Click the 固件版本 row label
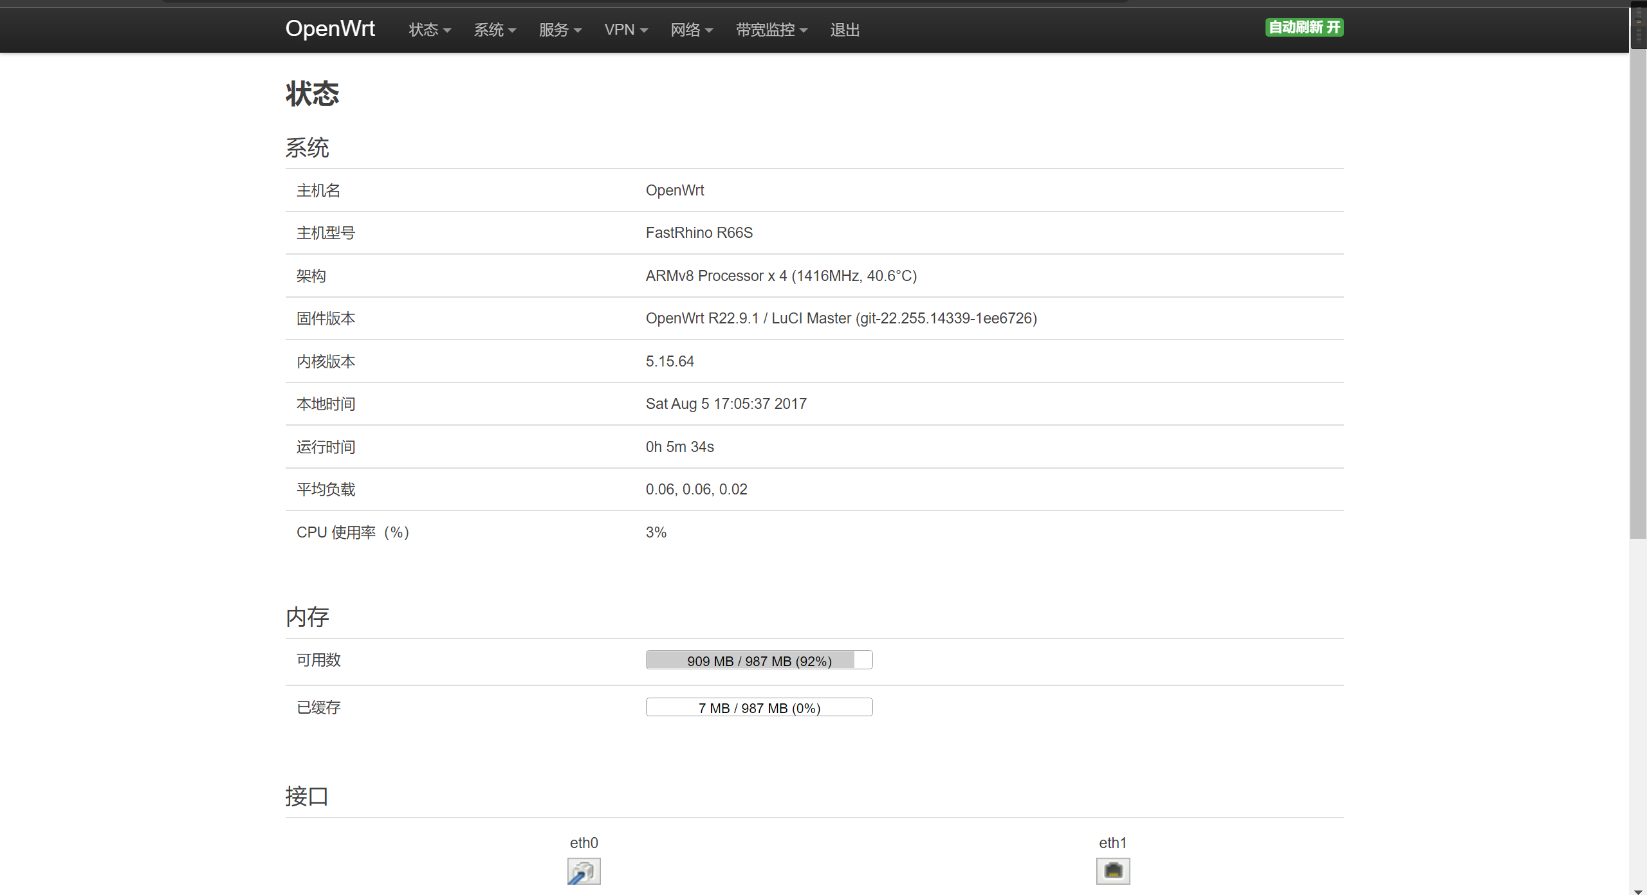Viewport: 1647px width, 895px height. coord(326,318)
